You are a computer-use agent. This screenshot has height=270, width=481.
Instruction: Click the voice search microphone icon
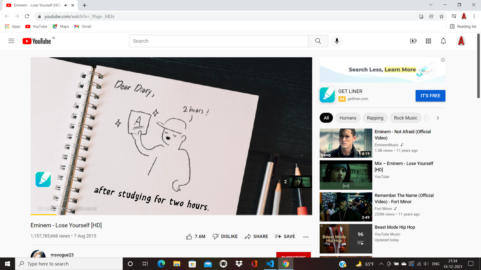point(337,41)
